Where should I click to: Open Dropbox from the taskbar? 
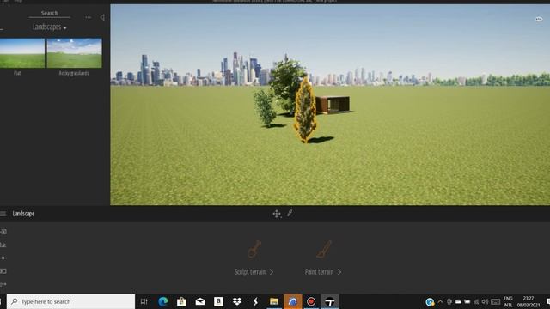(237, 301)
